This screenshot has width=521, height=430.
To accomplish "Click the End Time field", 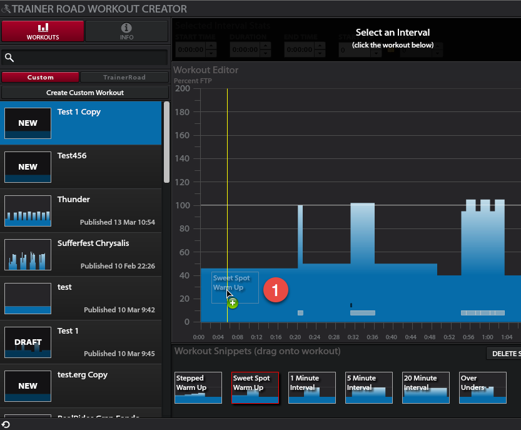I will click(x=300, y=50).
